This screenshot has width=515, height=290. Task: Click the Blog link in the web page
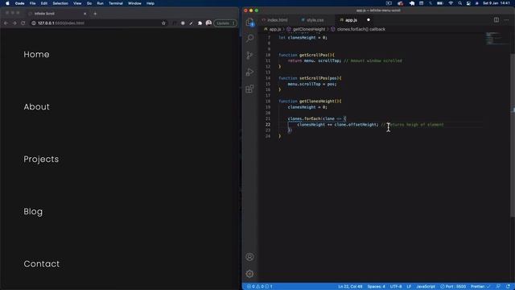[x=33, y=211]
